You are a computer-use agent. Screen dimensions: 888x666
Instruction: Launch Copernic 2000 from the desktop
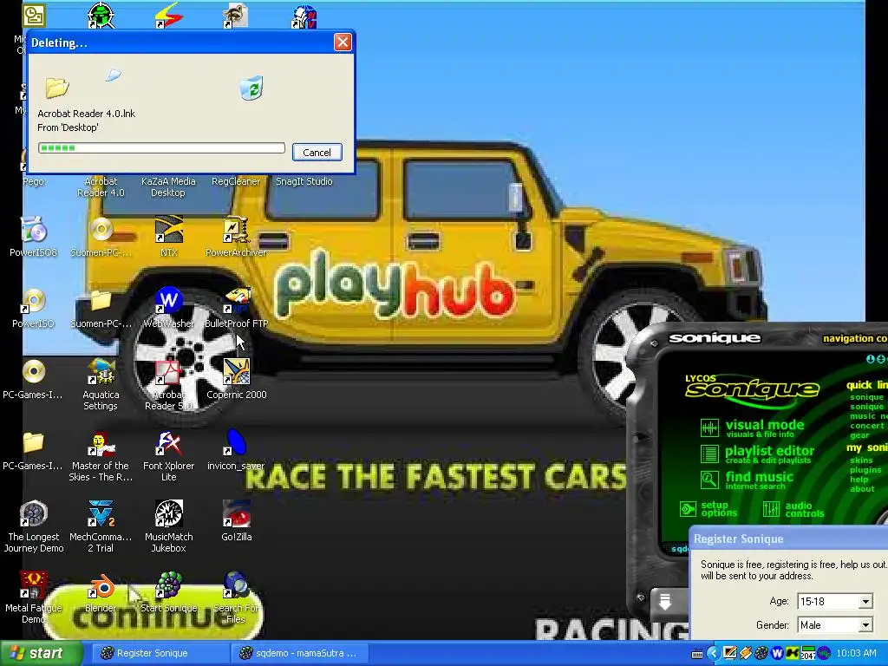click(x=236, y=378)
